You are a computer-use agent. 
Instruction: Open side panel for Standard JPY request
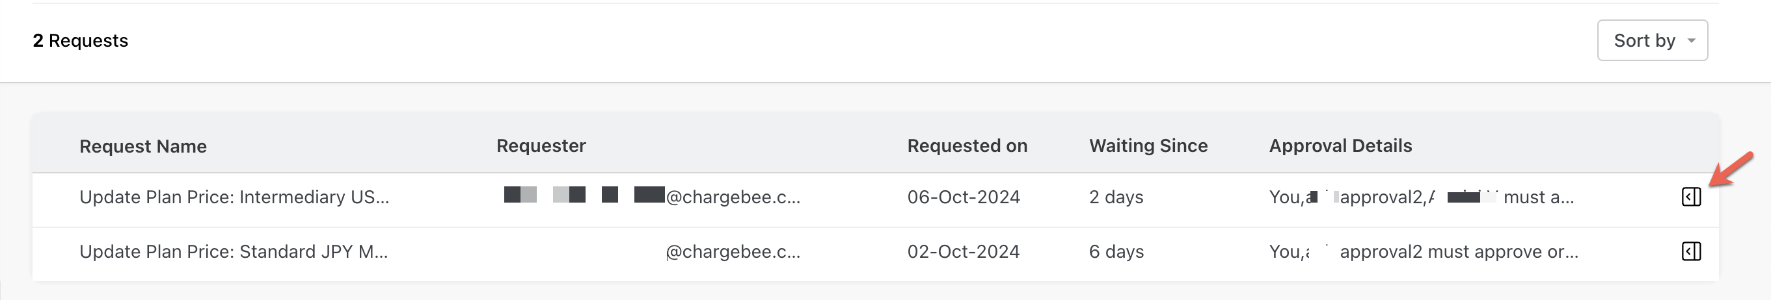1690,251
